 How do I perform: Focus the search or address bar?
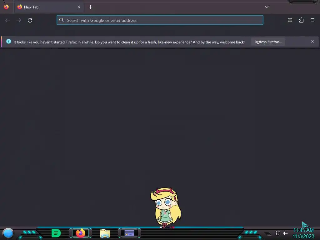pos(160,20)
